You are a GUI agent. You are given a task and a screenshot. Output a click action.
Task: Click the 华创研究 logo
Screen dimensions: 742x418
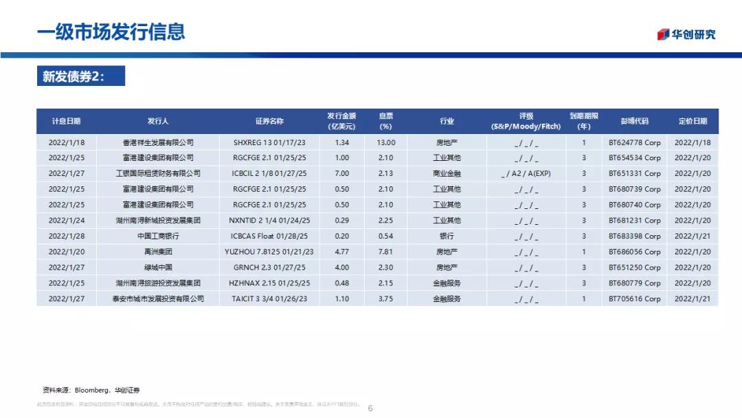[686, 34]
